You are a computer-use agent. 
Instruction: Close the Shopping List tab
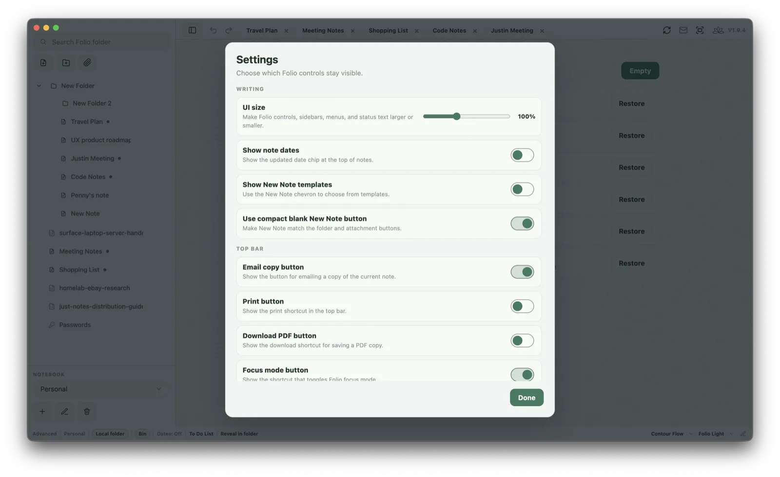tap(417, 31)
